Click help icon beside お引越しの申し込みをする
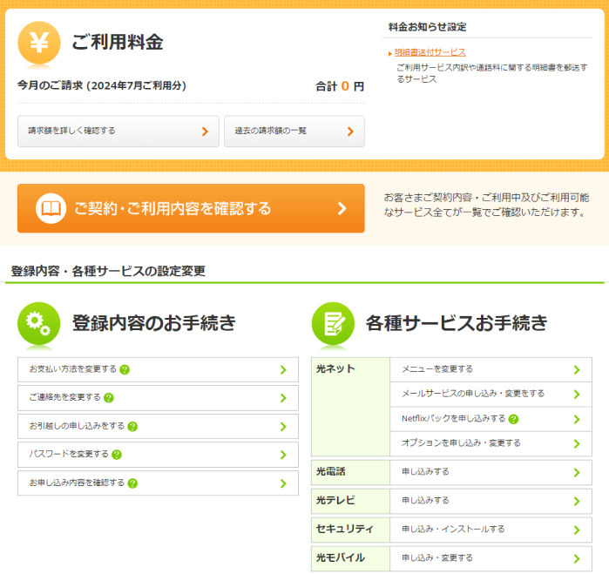The height and width of the screenshot is (574, 609). [x=132, y=427]
